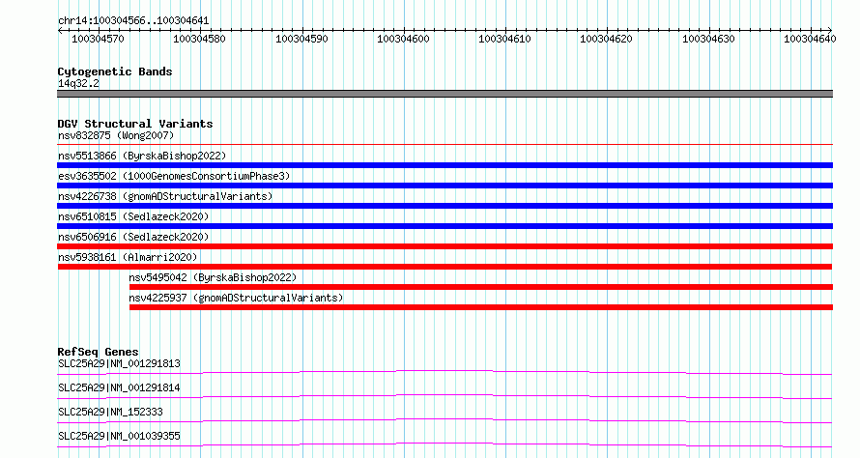Click ruler position 100304610

504,39
